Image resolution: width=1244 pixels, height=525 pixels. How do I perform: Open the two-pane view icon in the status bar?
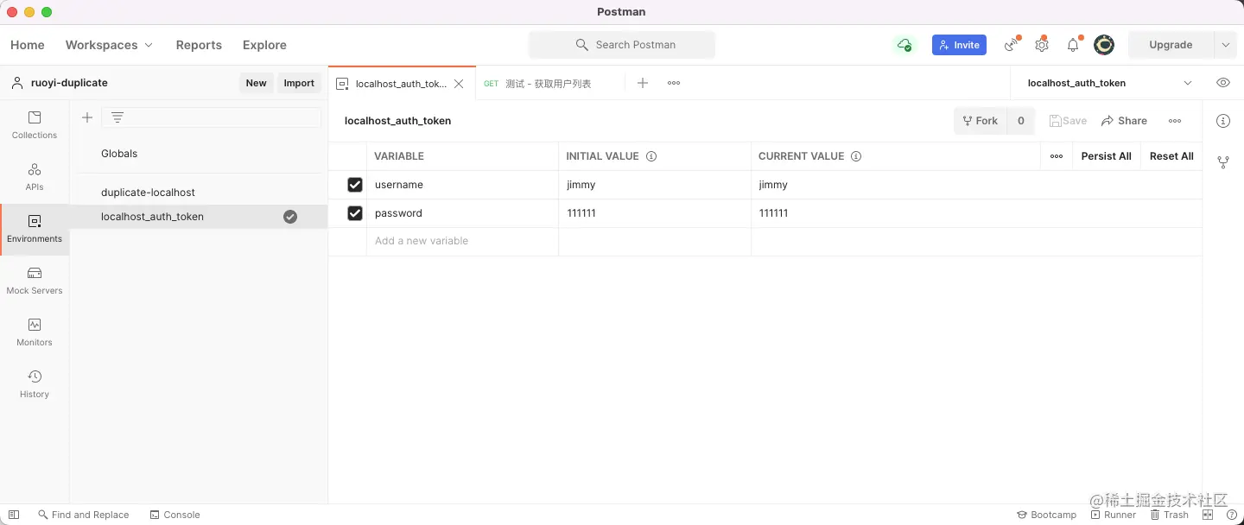(1208, 515)
